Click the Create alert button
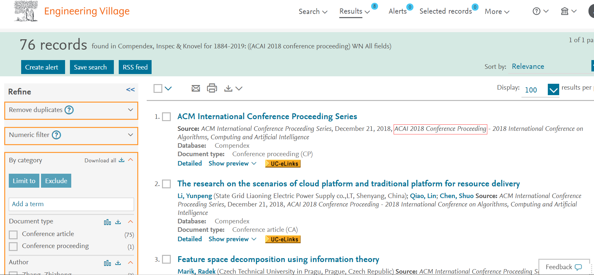The width and height of the screenshot is (594, 275). pos(42,67)
